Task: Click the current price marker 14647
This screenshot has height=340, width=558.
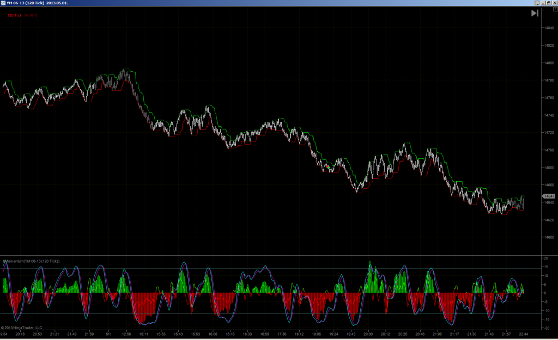Action: pyautogui.click(x=548, y=196)
